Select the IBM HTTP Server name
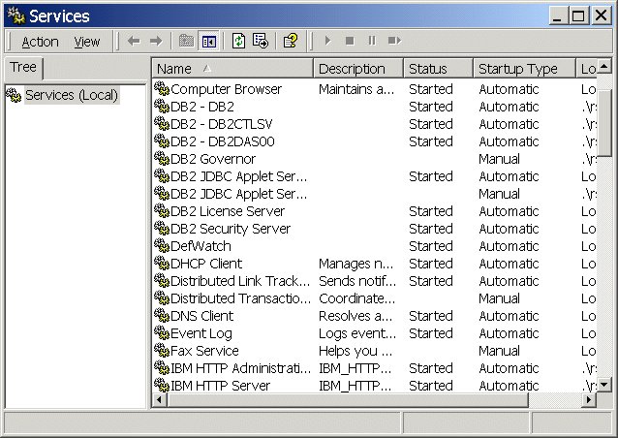The image size is (618, 438). coord(221,386)
